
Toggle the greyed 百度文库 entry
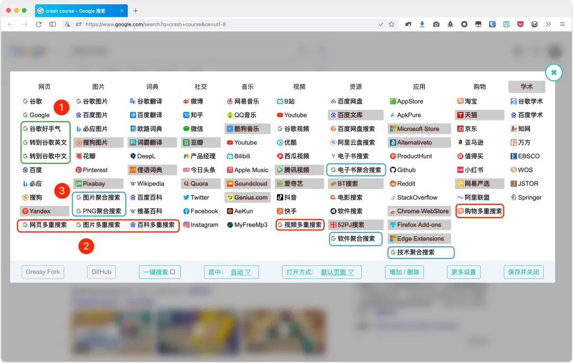355,115
